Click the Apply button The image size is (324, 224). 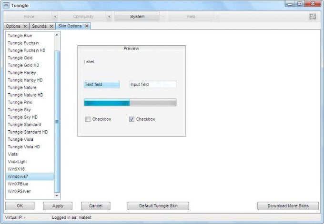click(x=58, y=206)
